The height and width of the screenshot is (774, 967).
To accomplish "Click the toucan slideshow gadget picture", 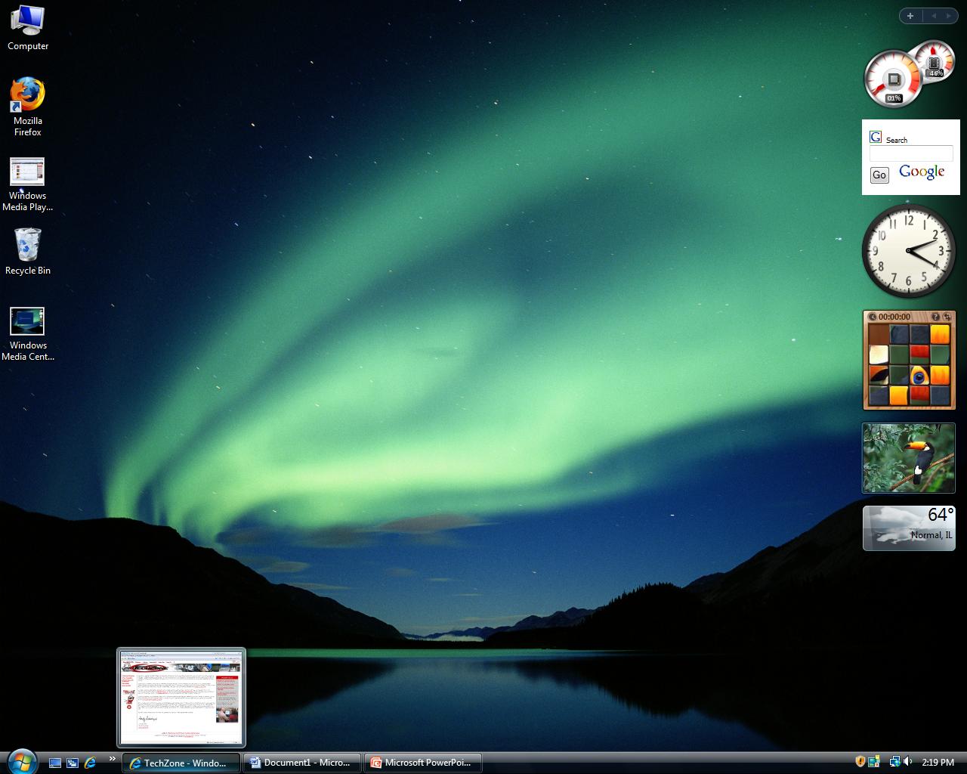I will pyautogui.click(x=909, y=458).
